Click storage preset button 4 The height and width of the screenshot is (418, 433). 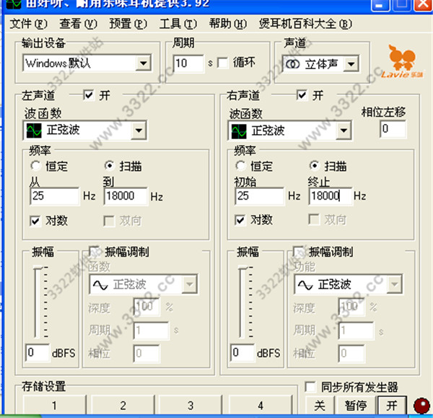click(x=261, y=405)
